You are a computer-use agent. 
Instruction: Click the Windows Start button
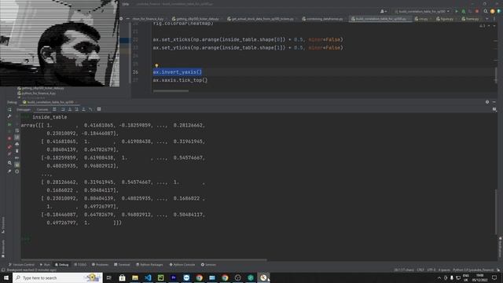tap(6, 277)
